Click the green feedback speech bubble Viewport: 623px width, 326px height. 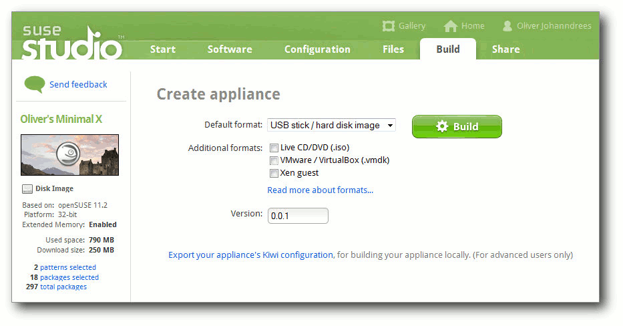point(35,84)
